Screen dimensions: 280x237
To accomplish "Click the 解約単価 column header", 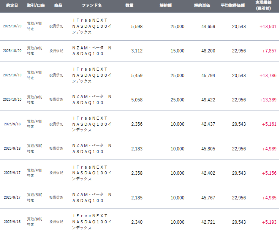I will pyautogui.click(x=202, y=6).
